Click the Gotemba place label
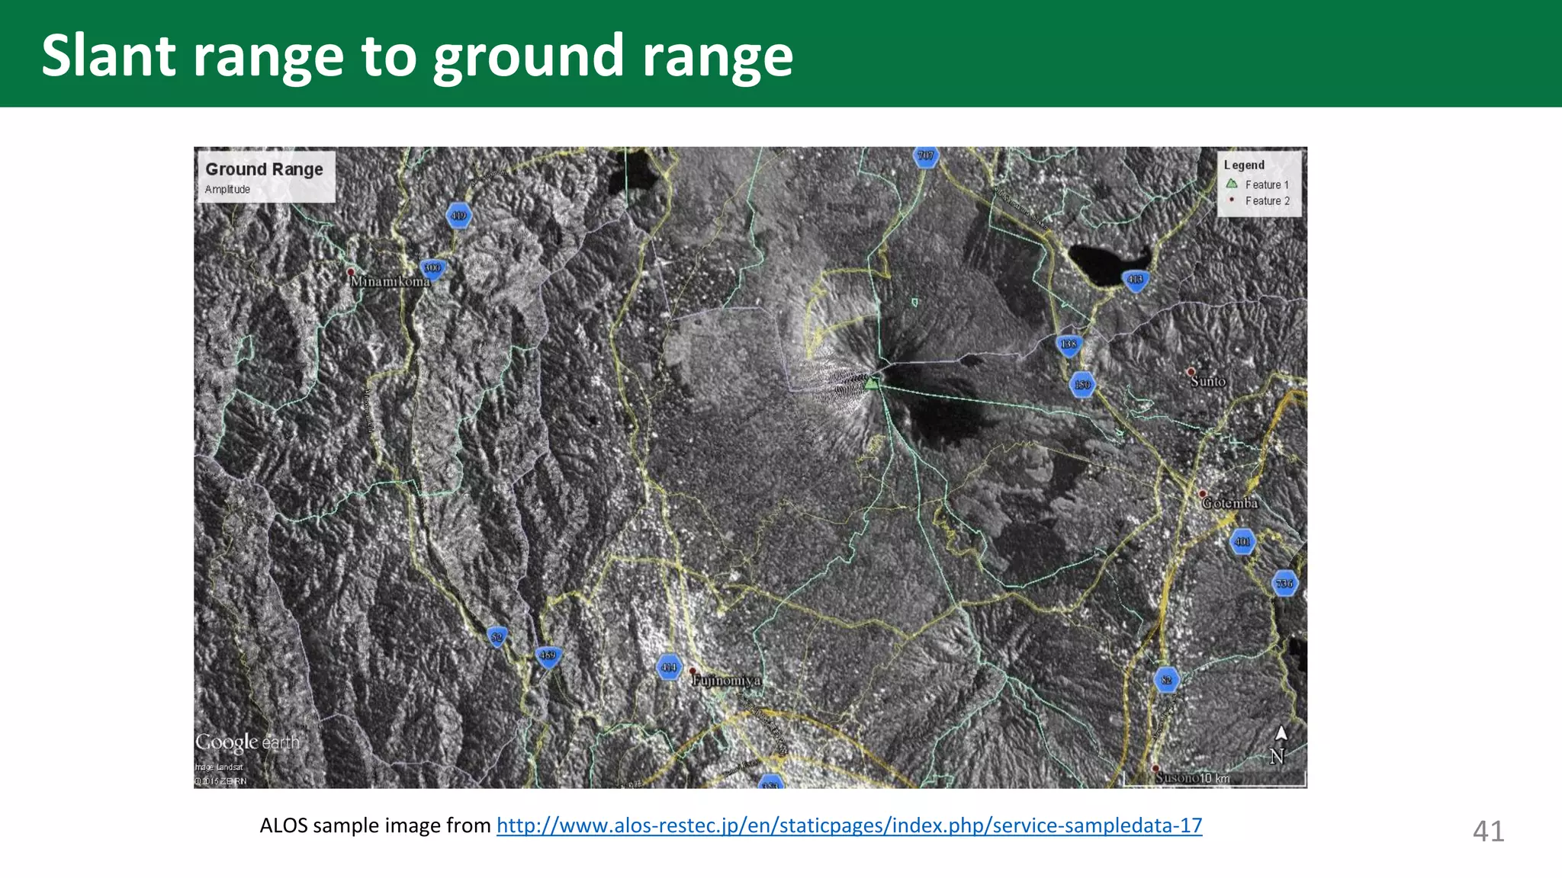This screenshot has width=1562, height=878. [x=1230, y=504]
